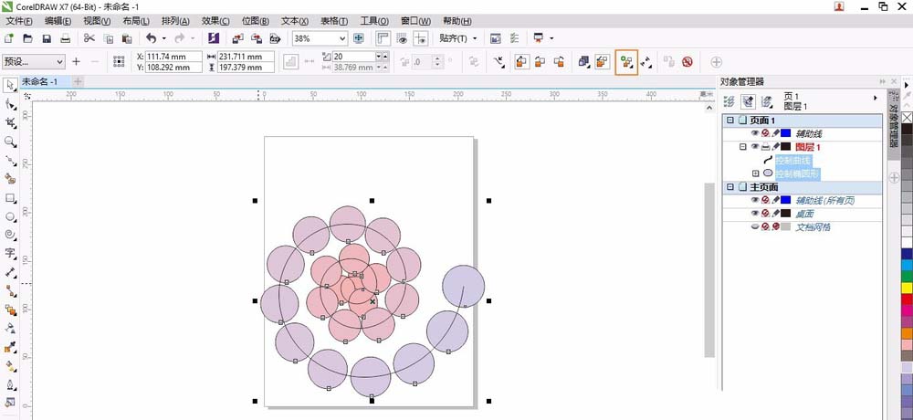Image resolution: width=913 pixels, height=420 pixels.
Task: Select the Rectangle tool in the toolbox
Action: (10, 198)
